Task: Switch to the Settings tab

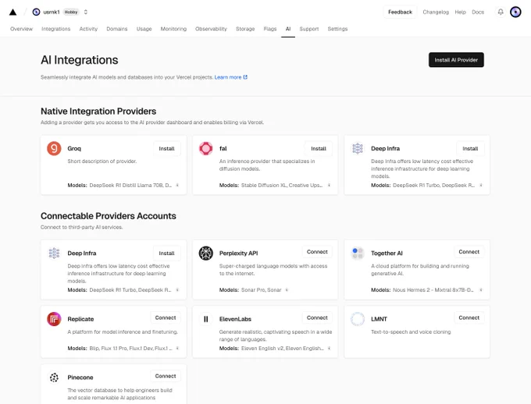Action: (x=337, y=29)
